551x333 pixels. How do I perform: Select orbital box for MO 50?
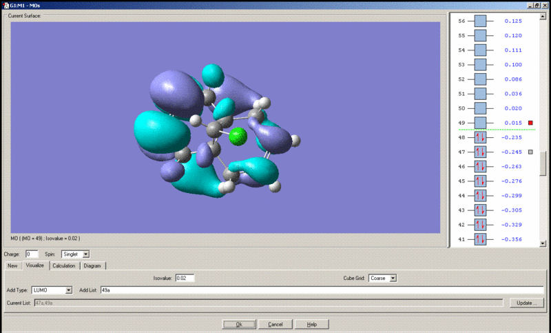click(480, 108)
